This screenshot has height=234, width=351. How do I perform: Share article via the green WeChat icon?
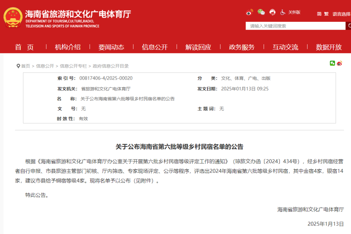coord(332,63)
